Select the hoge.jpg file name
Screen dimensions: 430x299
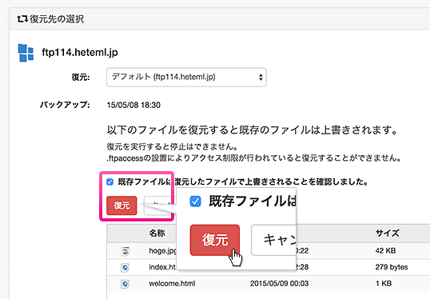(162, 251)
